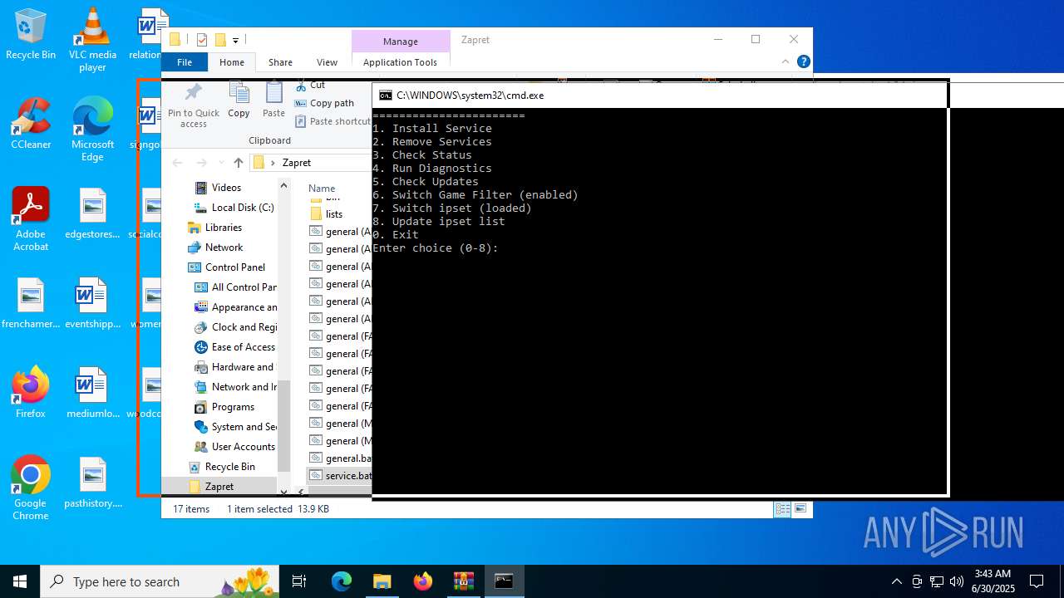Open Adobe Acrobat desktop shortcut

tap(31, 218)
